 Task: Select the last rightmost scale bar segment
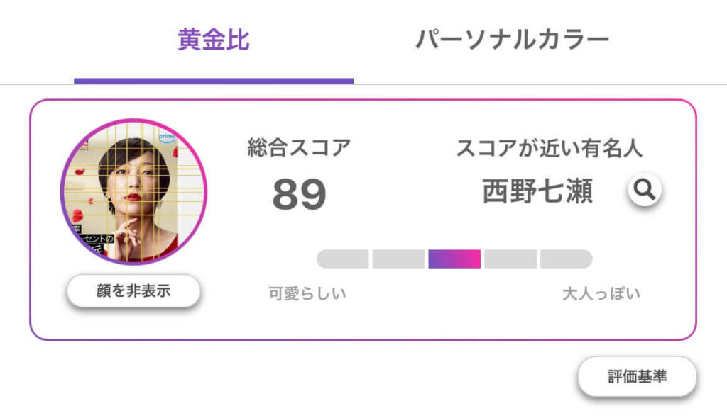566,259
